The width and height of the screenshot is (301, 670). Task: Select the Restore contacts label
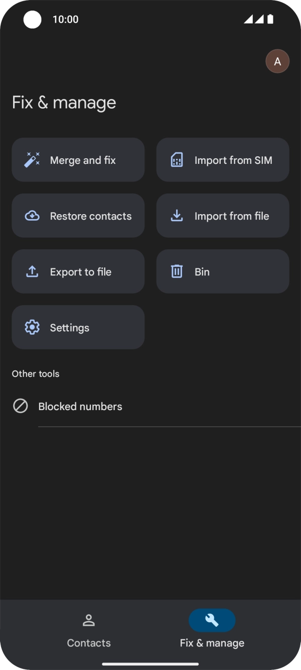91,216
